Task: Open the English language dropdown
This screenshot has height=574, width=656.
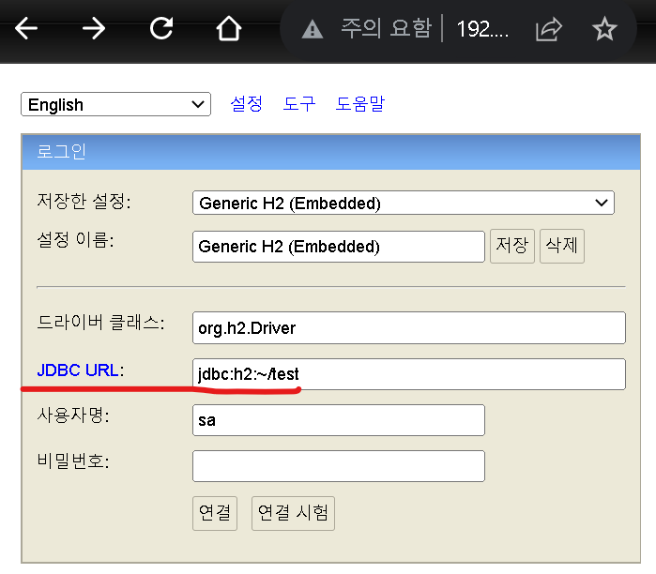Action: 115,104
